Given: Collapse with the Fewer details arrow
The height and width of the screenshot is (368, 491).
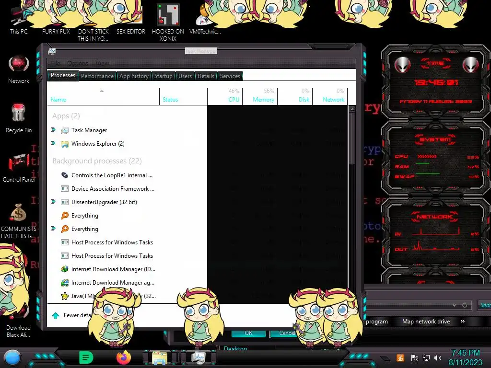Looking at the screenshot, I should (x=56, y=315).
